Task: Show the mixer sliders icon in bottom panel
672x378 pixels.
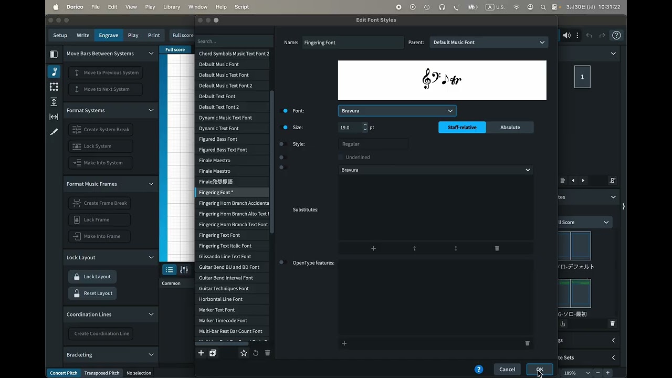Action: click(x=184, y=270)
